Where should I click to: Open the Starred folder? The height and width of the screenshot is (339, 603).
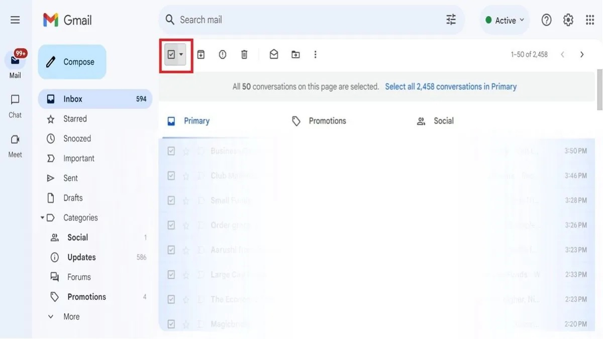point(75,119)
